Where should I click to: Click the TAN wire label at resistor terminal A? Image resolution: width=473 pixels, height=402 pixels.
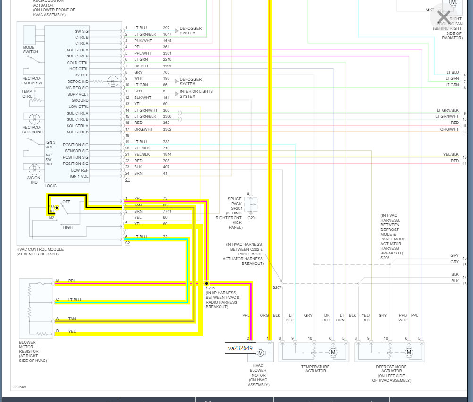[x=72, y=318]
